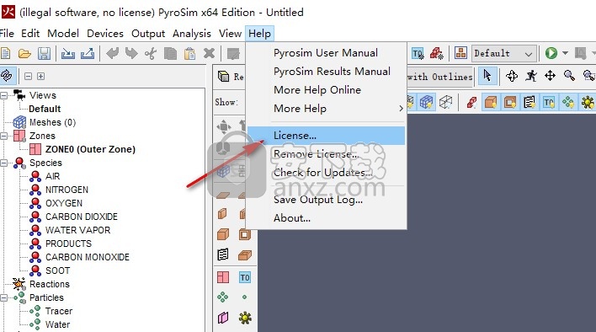Select CARBON DIOXIDE species item
Viewport: 596px width, 332px height.
pyautogui.click(x=82, y=217)
